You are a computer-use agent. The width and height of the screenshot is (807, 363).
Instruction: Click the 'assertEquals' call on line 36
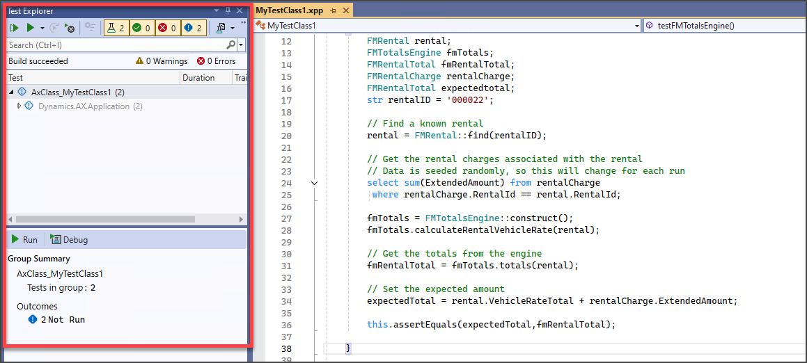coord(425,325)
